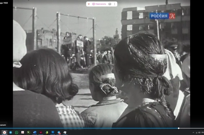Open Yandex Browser from taskbar

pyautogui.click(x=4, y=132)
